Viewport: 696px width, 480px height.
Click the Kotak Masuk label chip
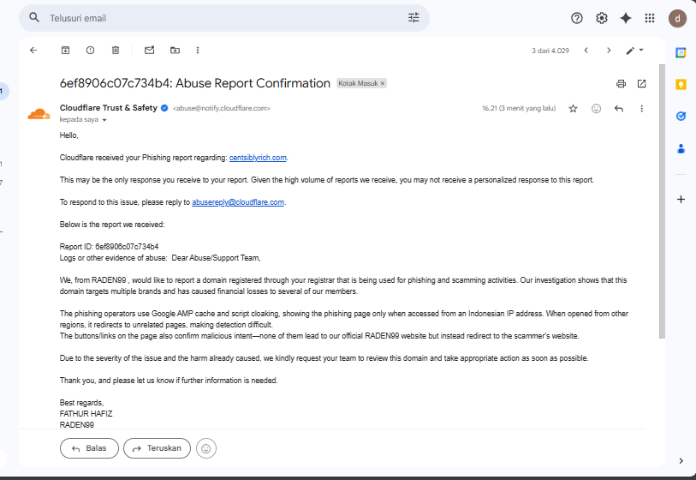coord(358,83)
